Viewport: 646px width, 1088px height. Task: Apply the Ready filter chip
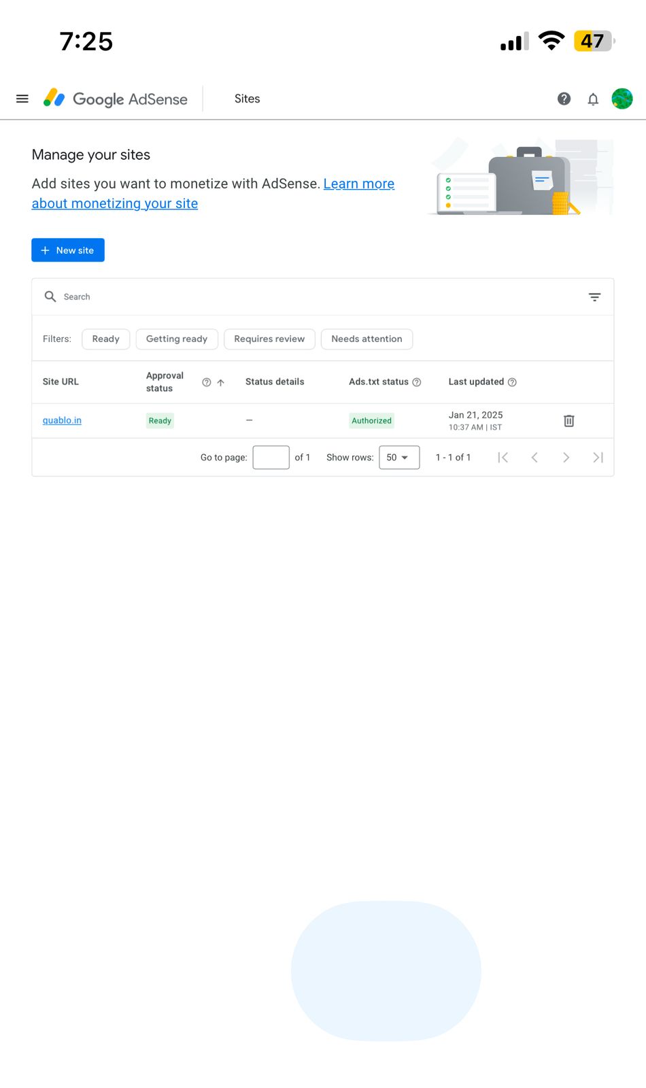coord(106,339)
